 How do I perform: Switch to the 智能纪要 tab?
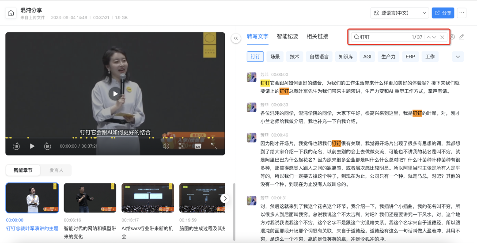(288, 37)
